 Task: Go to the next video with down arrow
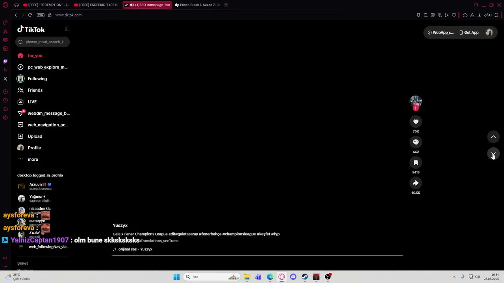(493, 154)
